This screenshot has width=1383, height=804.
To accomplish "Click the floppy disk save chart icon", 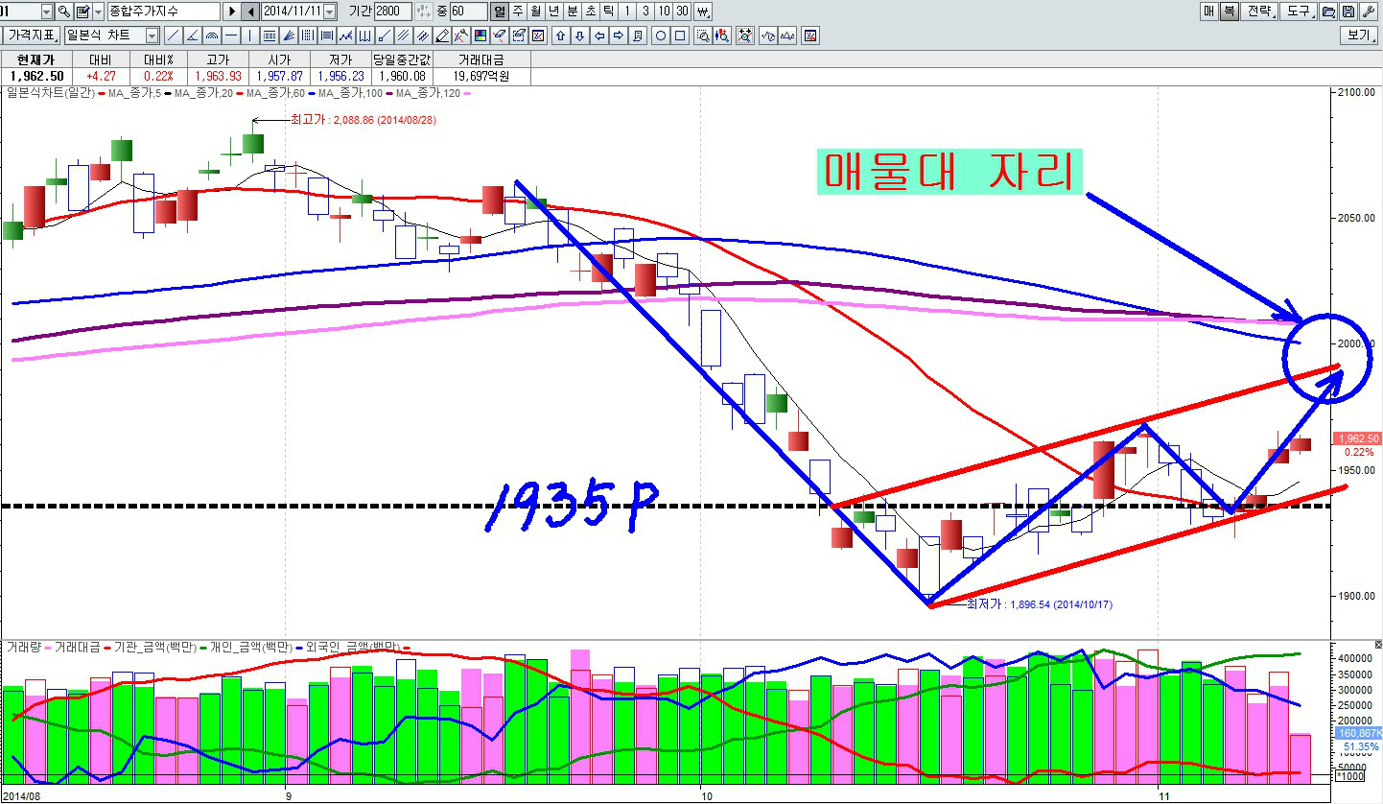I will (1348, 12).
